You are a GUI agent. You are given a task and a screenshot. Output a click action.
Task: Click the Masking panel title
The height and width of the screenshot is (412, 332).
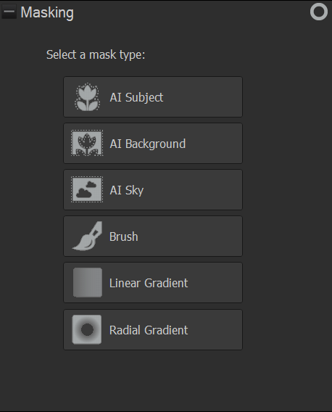[47, 12]
